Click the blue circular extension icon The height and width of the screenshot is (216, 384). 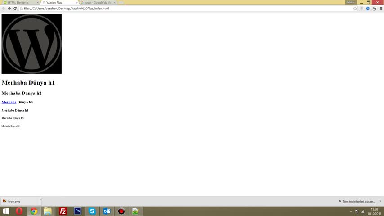368,9
